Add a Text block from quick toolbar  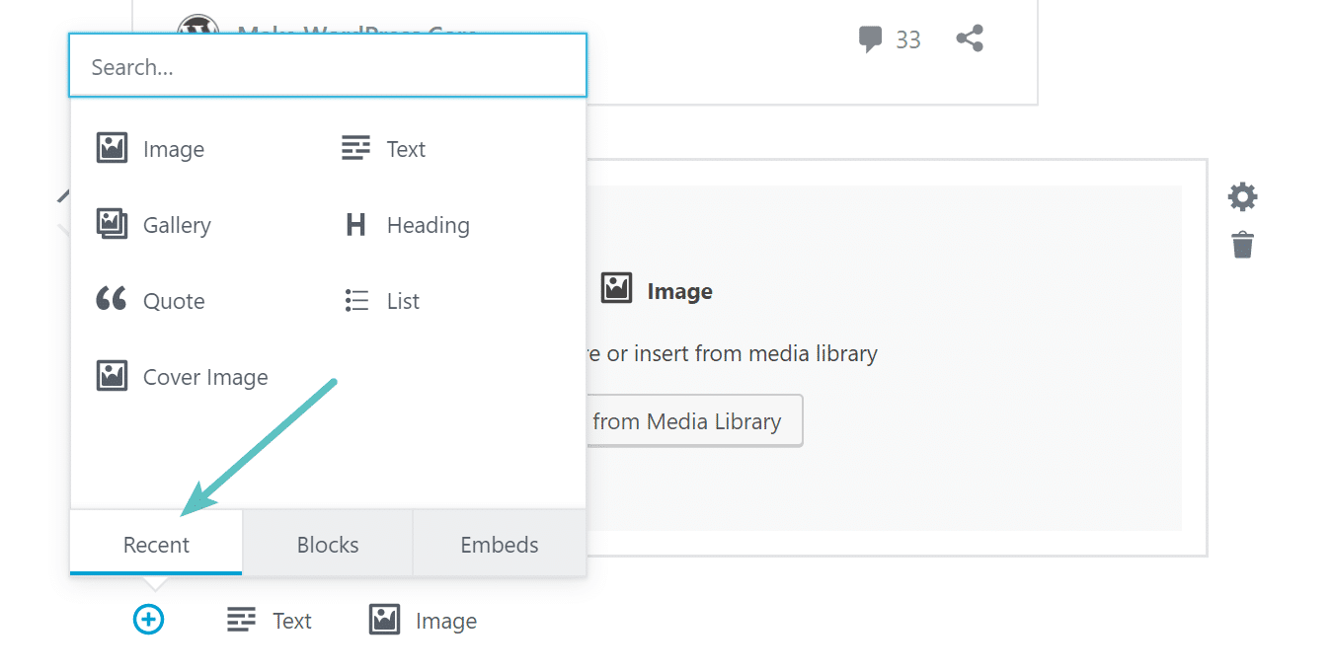click(x=270, y=621)
